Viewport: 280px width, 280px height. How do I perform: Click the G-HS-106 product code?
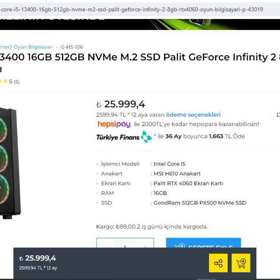72,47
